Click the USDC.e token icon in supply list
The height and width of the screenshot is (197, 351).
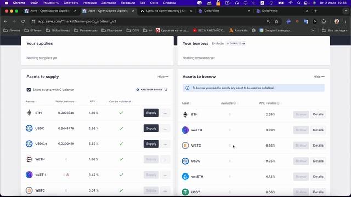(29, 143)
